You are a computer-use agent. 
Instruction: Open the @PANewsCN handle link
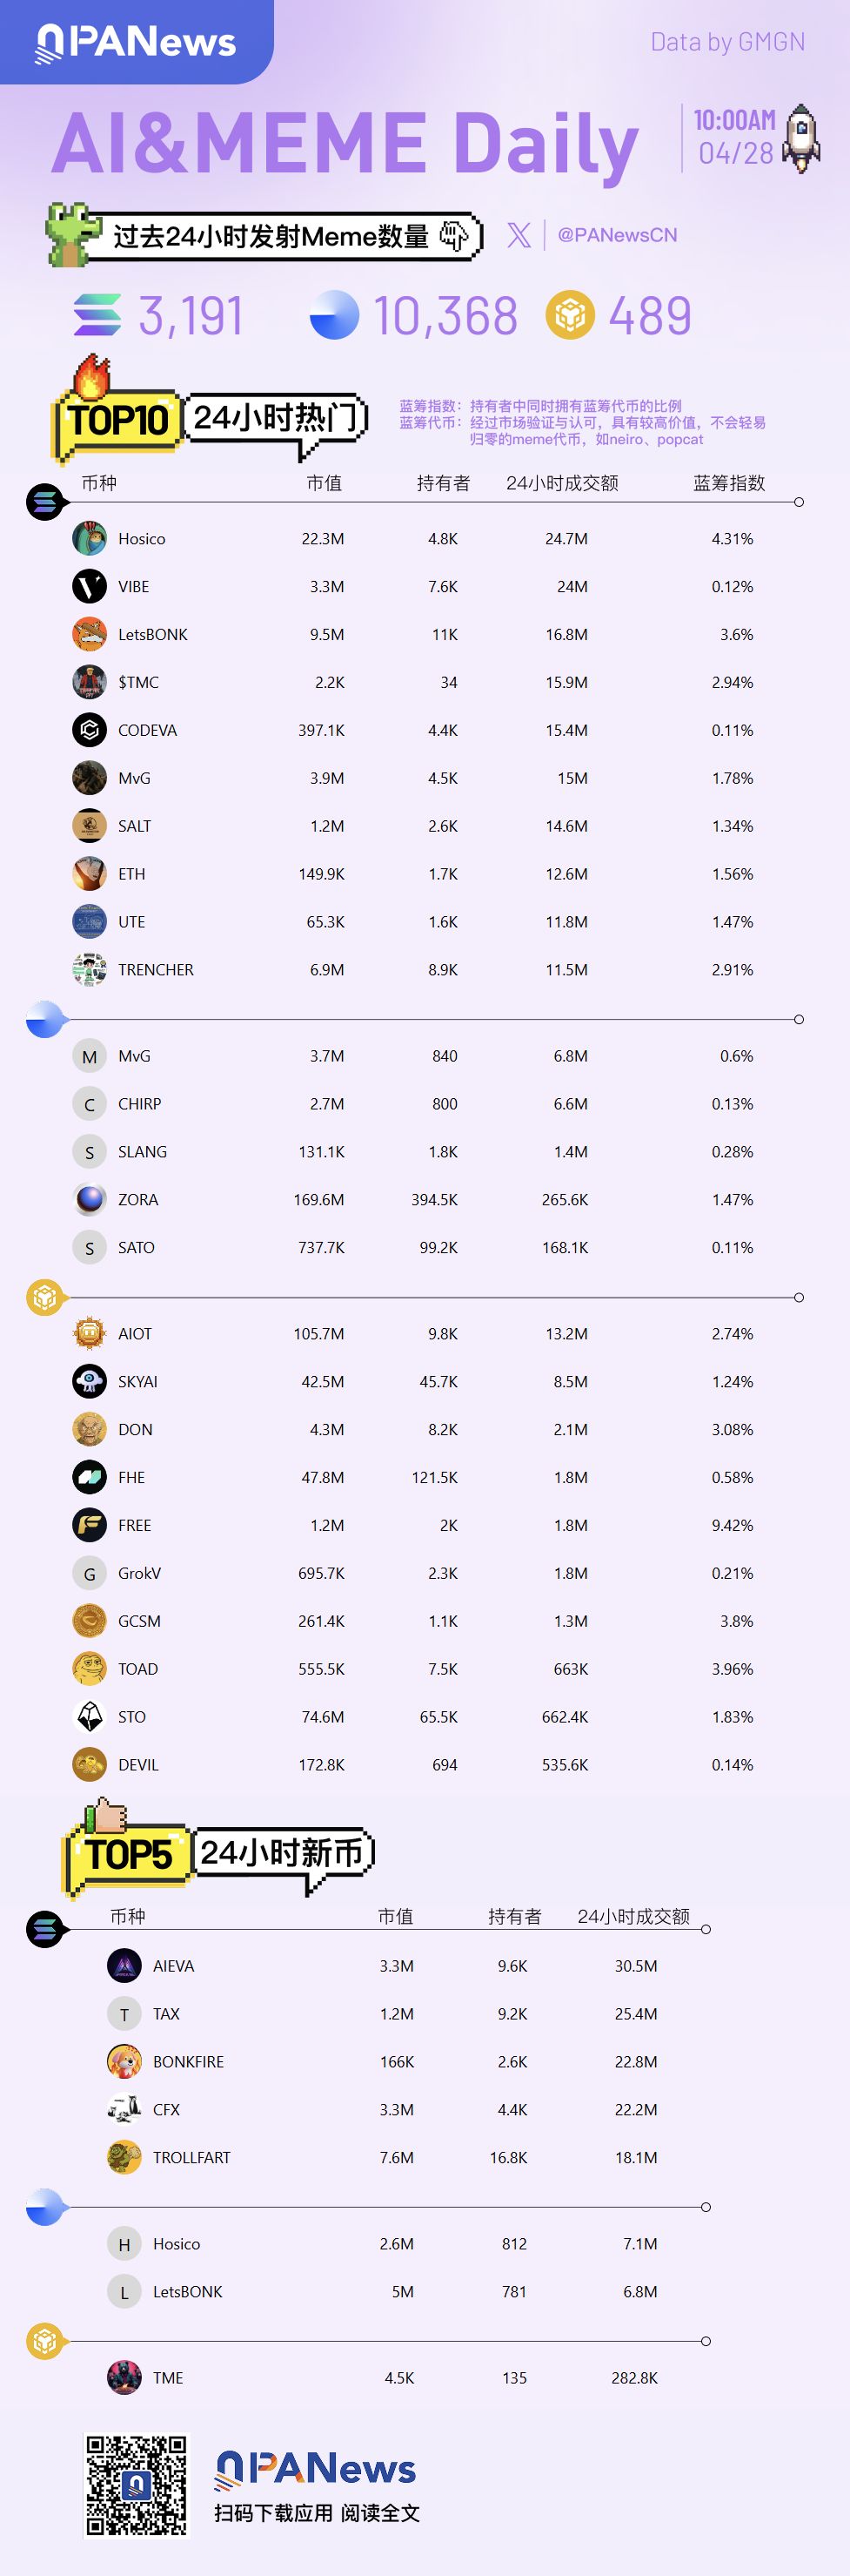616,235
